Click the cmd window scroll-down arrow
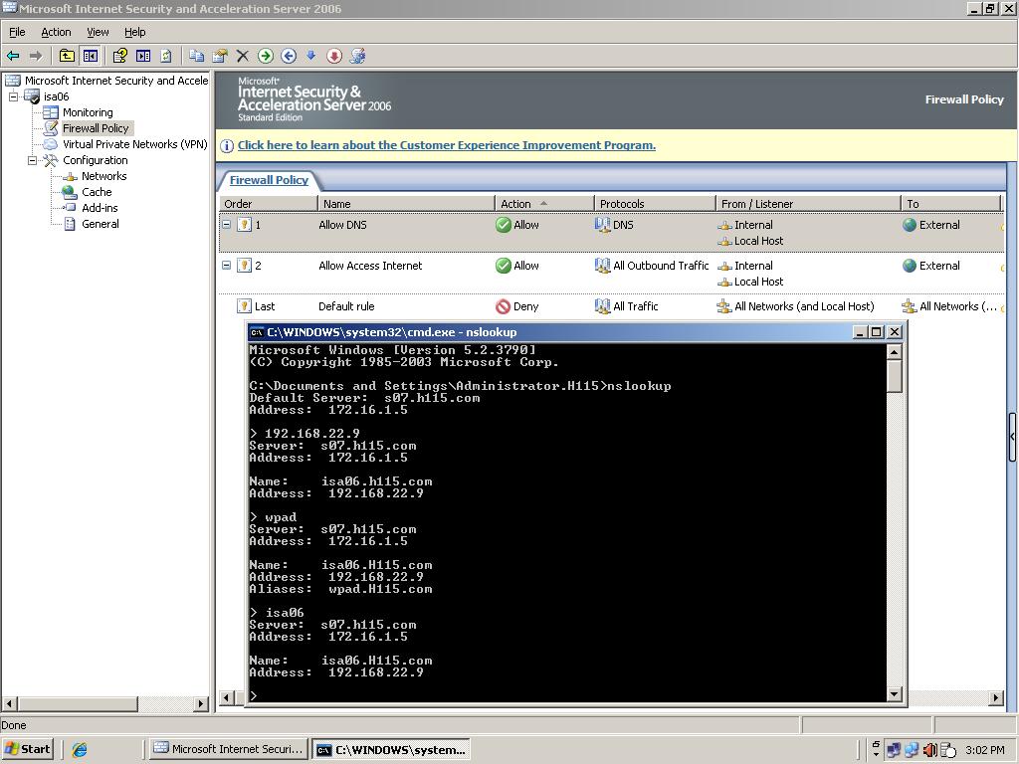The image size is (1019, 764). click(894, 693)
